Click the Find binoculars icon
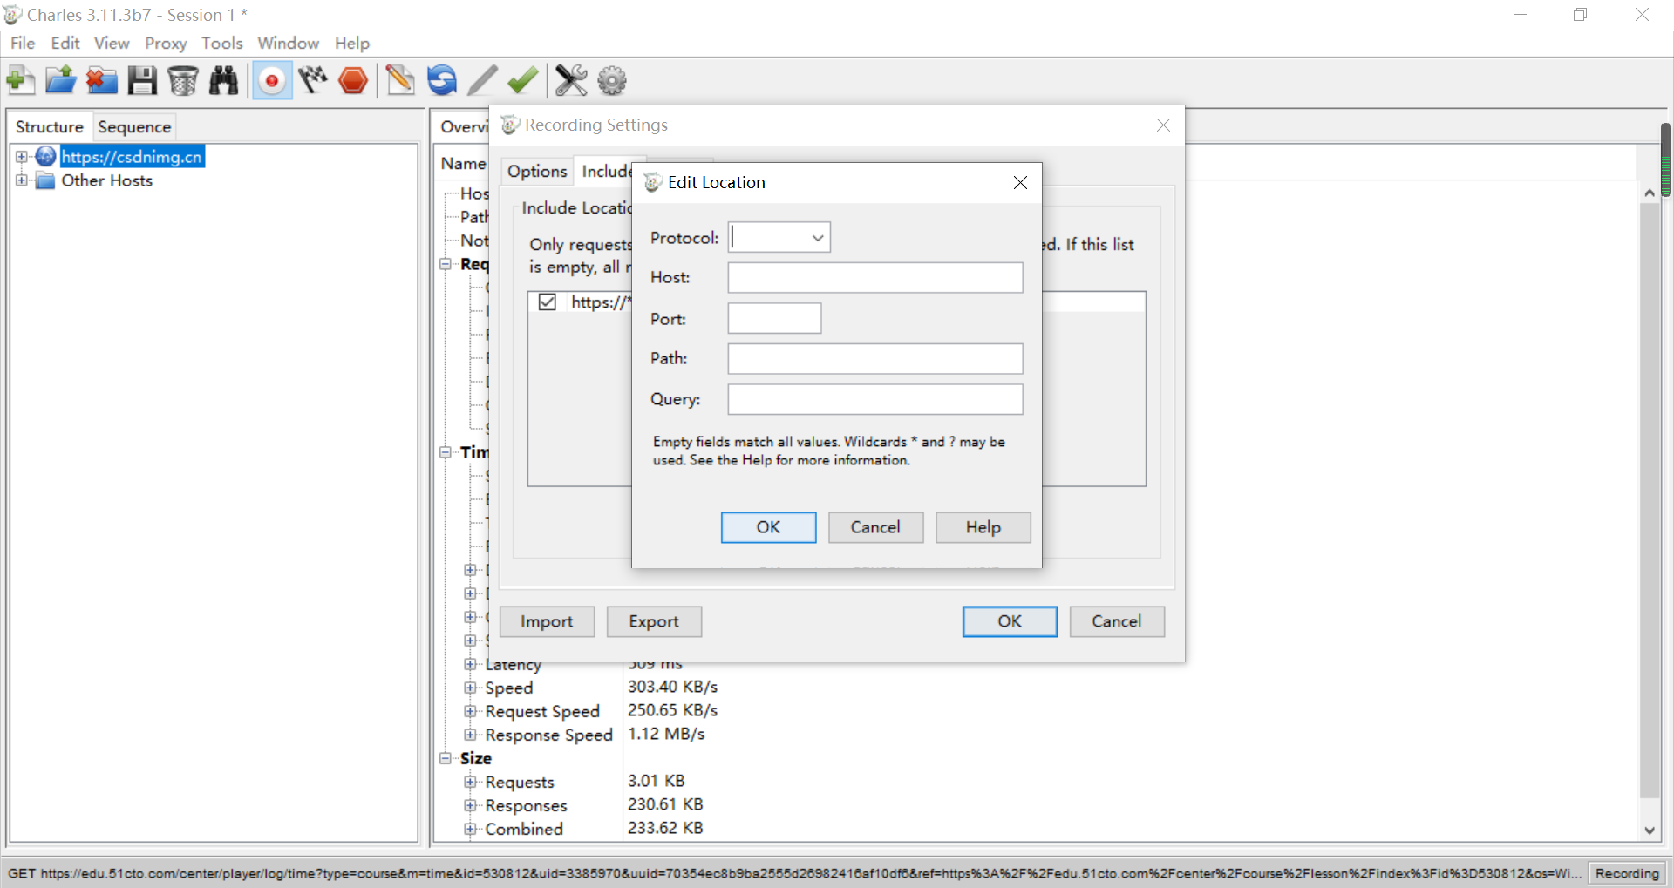Screen dimensions: 1674x888 click(x=224, y=81)
